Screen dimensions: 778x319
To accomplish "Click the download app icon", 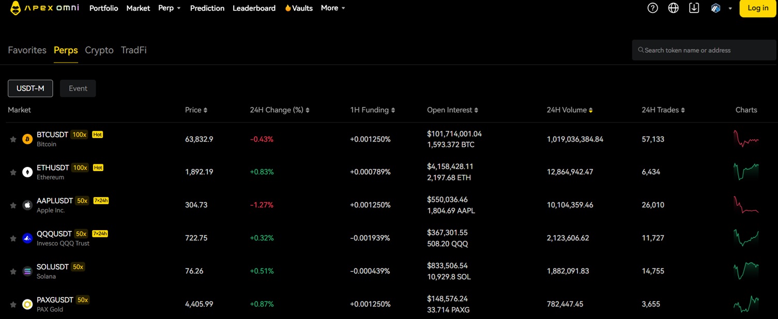I will click(x=694, y=8).
